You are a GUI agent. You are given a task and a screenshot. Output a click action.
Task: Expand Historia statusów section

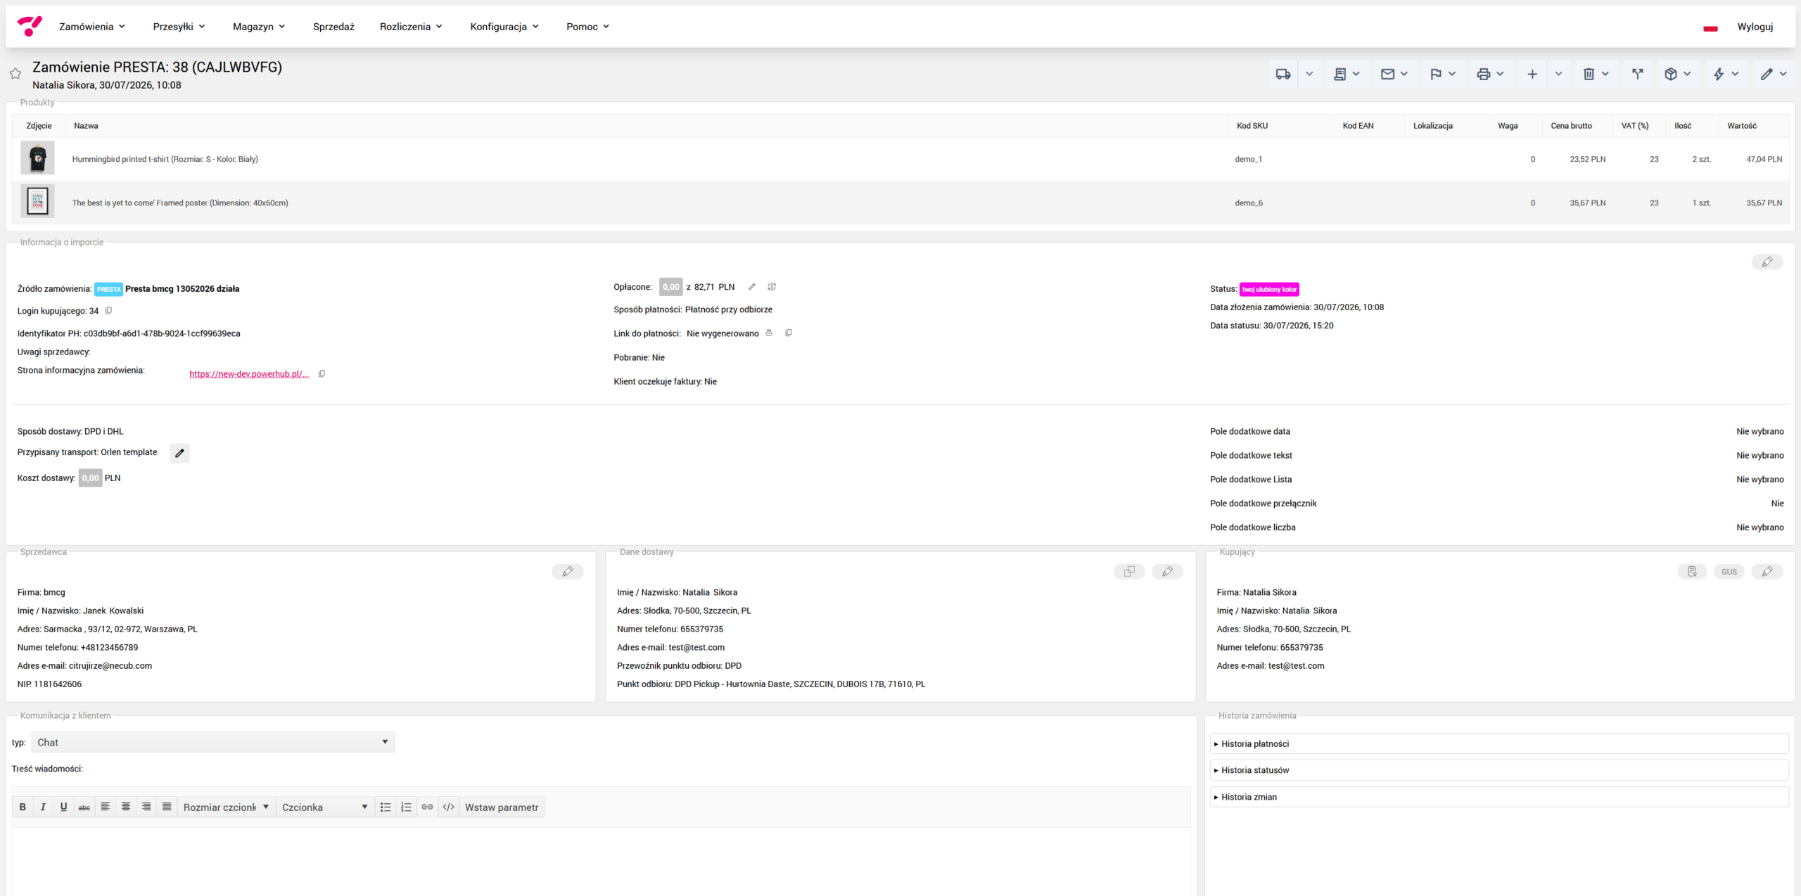tap(1499, 771)
